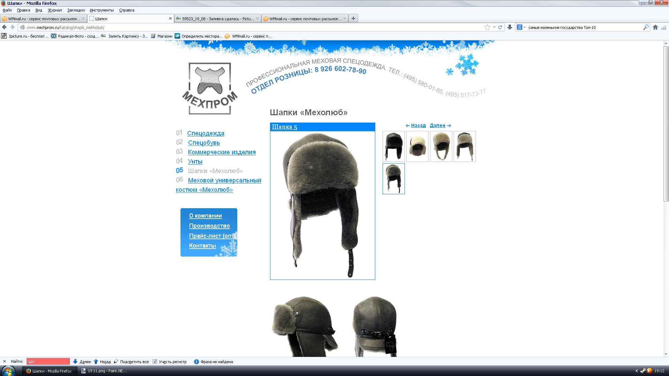Select the white fur hat thumbnail
This screenshot has height=376, width=669.
[417, 146]
